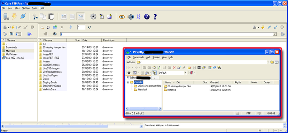Open the remote pane right-side site icon dropdown
The height and width of the screenshot is (133, 288).
pos(258,28)
